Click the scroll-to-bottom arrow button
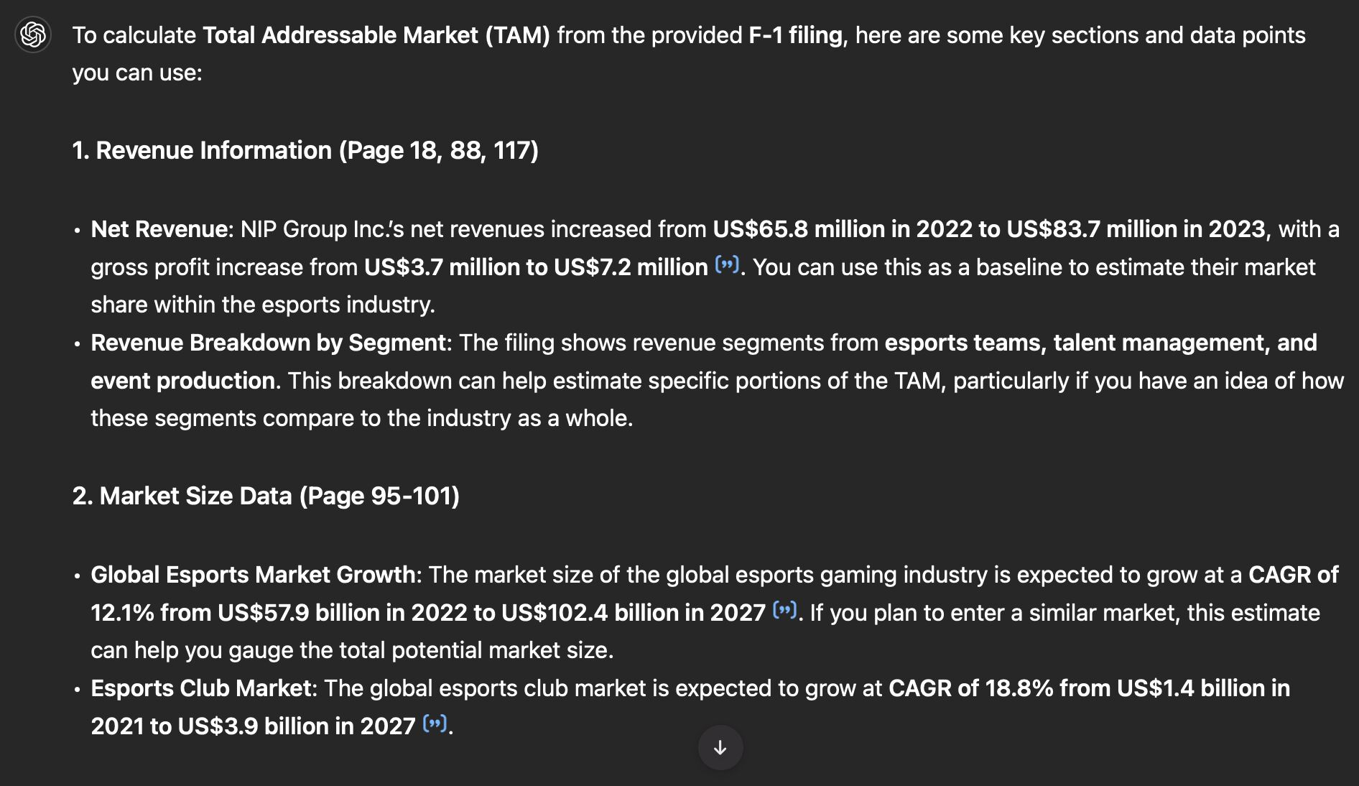1359x786 pixels. point(720,747)
